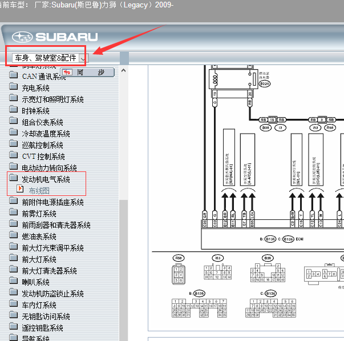Click the scroll up arrow in tree panel

coord(124,70)
